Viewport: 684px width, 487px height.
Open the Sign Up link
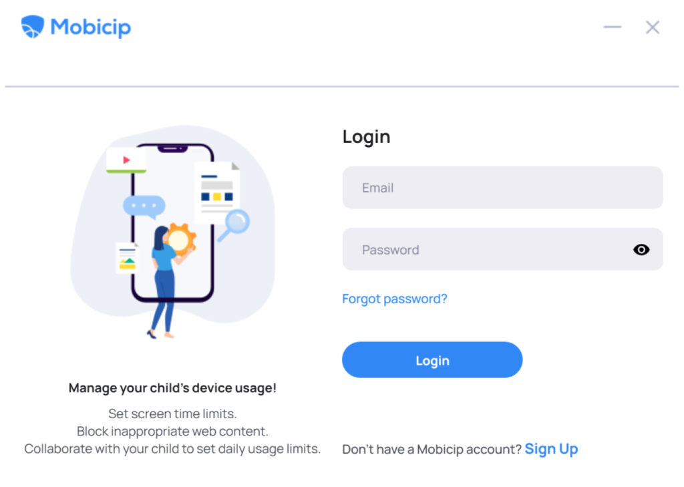click(551, 449)
